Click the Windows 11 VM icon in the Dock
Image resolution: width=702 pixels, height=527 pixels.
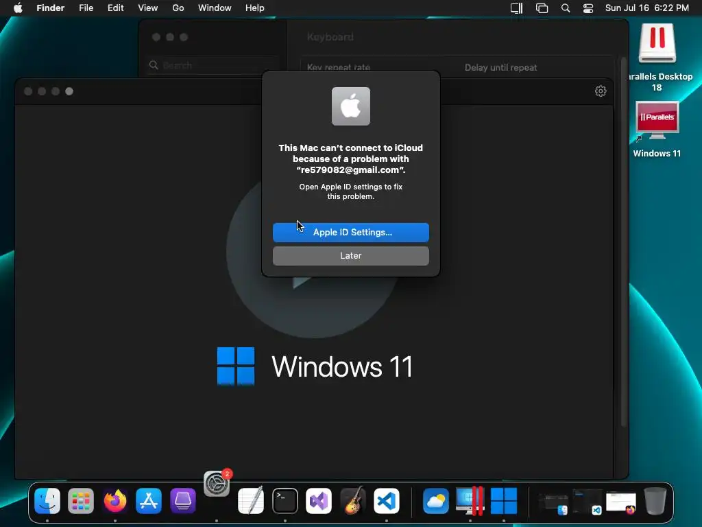pyautogui.click(x=504, y=501)
